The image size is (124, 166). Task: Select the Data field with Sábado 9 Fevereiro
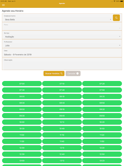[62, 53]
